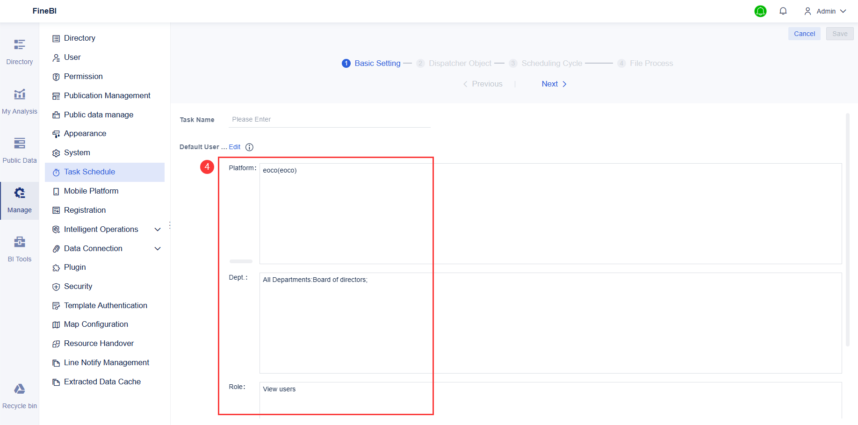
Task: Click into the Task Name input field
Action: click(x=327, y=119)
